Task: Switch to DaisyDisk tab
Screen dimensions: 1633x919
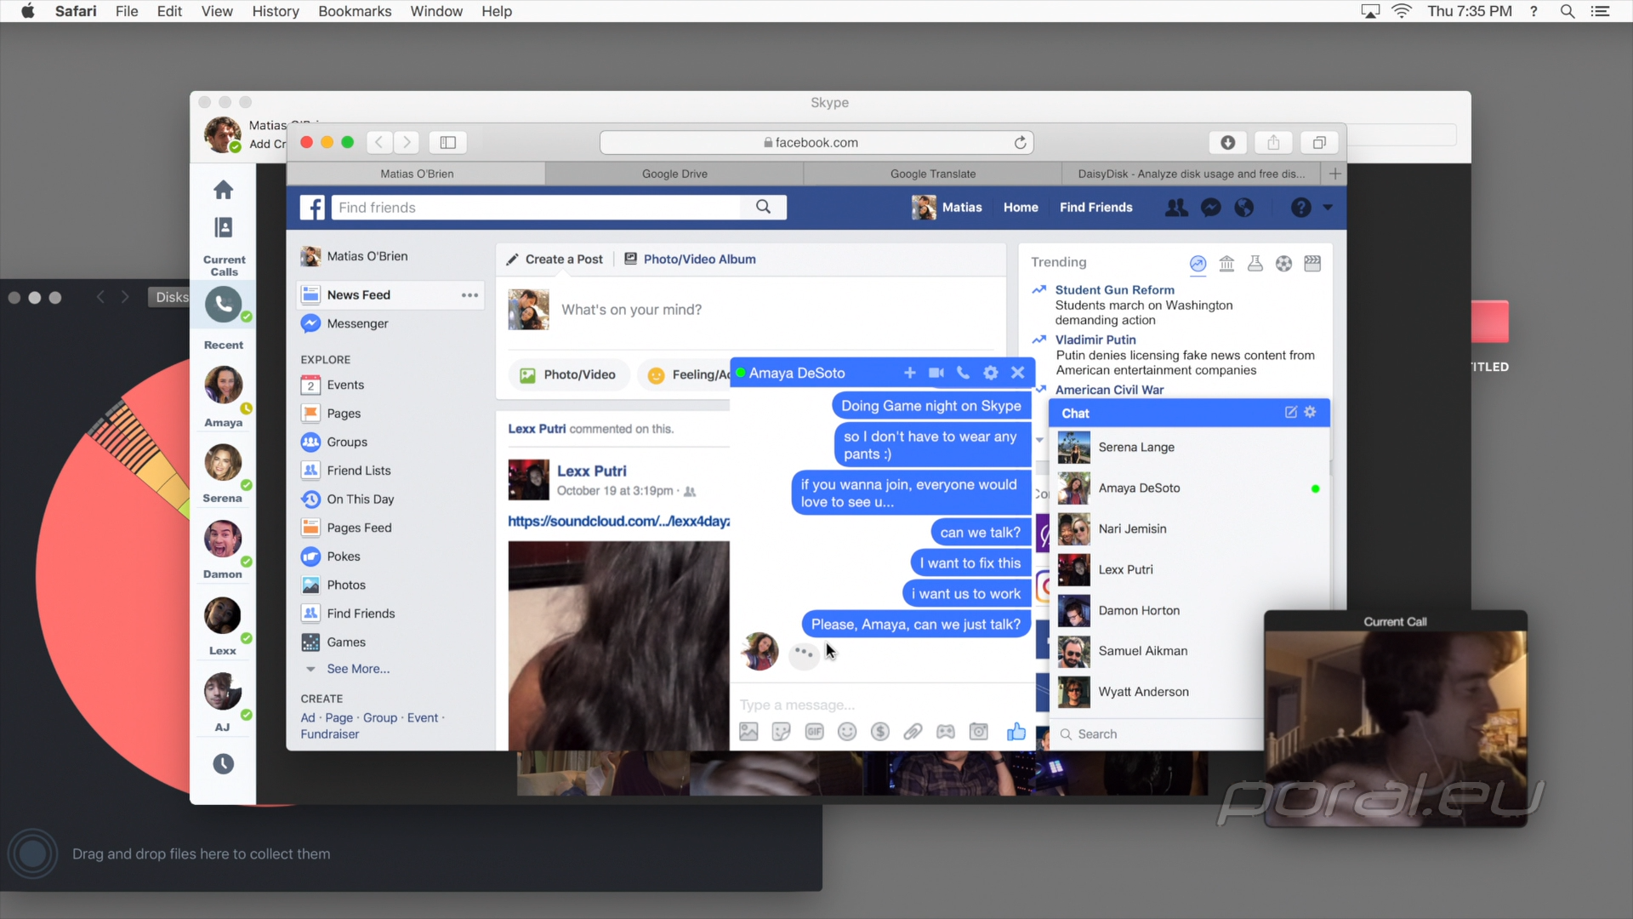Action: coord(1191,174)
